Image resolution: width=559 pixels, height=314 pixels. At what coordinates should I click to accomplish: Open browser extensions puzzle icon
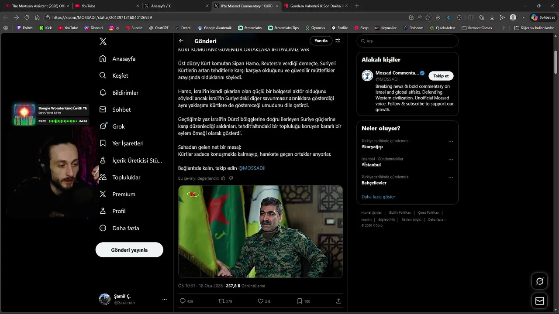pos(459,17)
